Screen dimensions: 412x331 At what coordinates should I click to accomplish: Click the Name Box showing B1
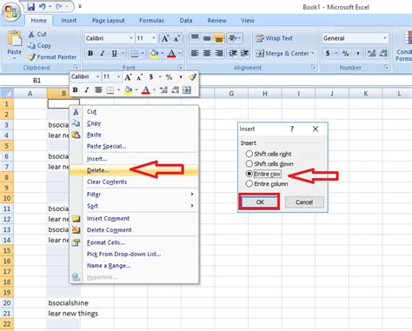37,81
